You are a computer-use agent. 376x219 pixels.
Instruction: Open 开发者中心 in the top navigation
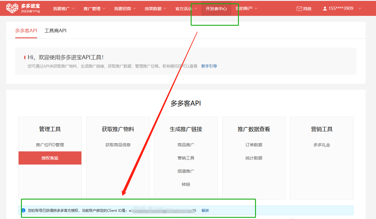[216, 9]
